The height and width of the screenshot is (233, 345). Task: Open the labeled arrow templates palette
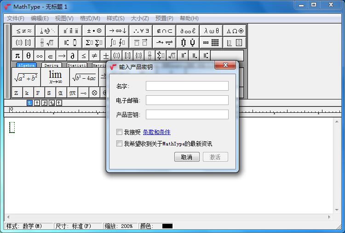pyautogui.click(x=165, y=42)
